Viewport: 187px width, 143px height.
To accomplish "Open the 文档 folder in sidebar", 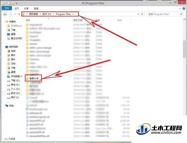I will coord(13,63).
